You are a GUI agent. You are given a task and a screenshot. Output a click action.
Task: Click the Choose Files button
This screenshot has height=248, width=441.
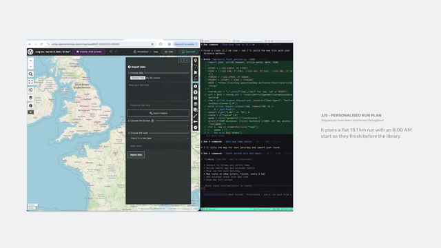click(138, 78)
